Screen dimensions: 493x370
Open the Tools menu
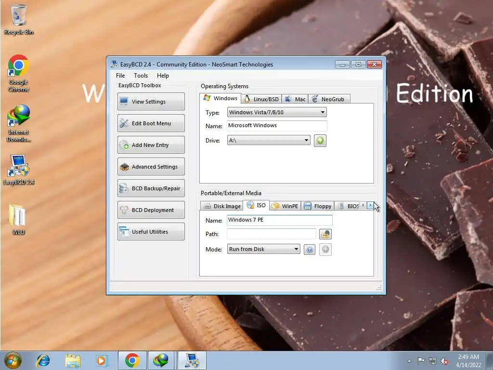click(141, 76)
